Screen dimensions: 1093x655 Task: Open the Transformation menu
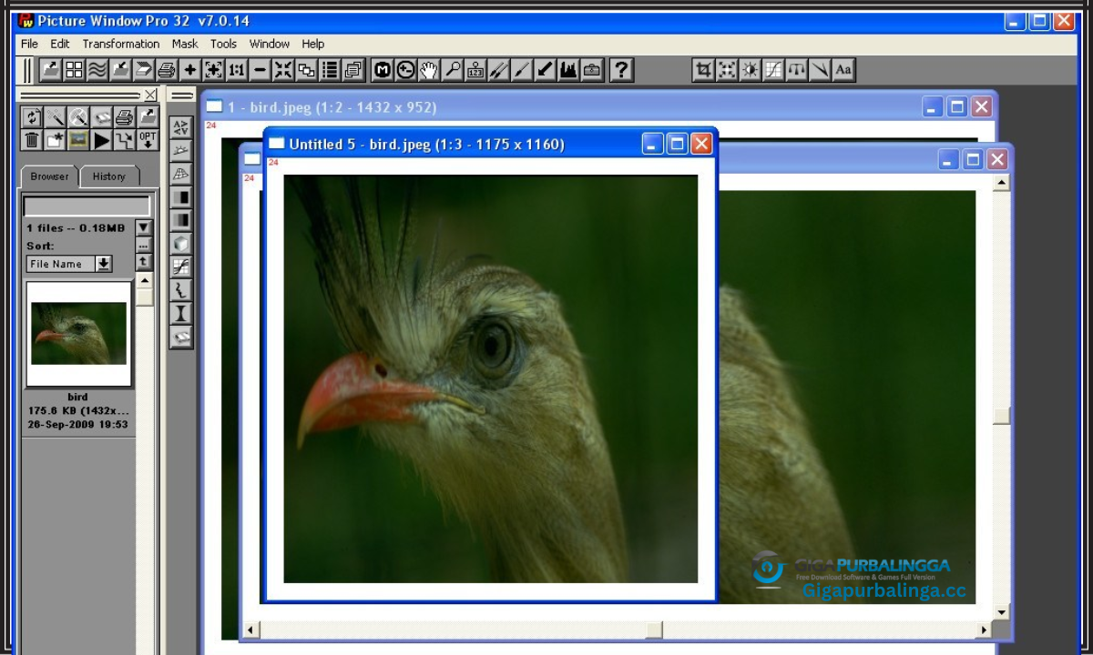click(121, 44)
